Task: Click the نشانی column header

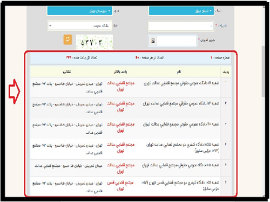Action: point(67,72)
